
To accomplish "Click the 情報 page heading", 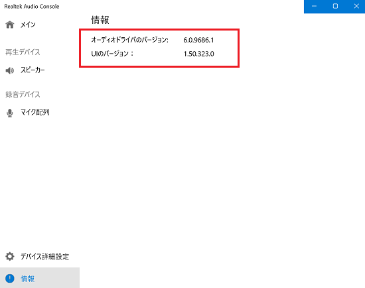I will [100, 20].
